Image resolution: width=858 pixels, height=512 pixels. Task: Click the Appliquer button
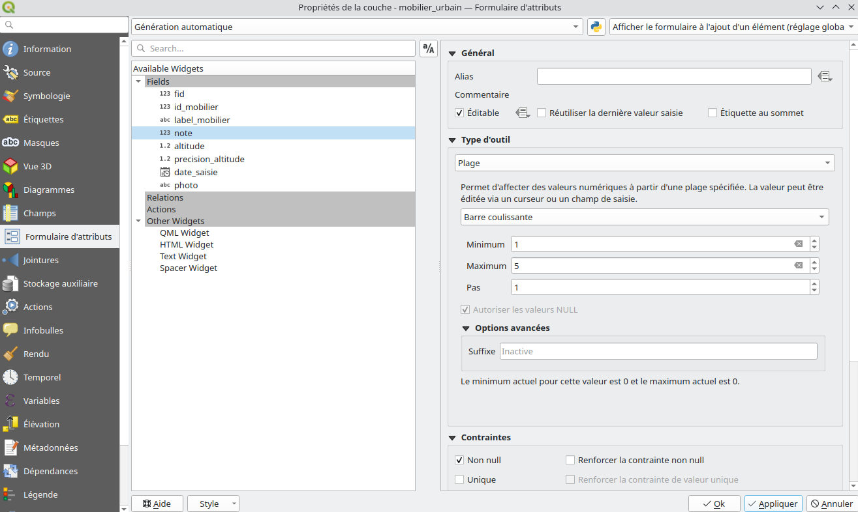click(x=773, y=504)
